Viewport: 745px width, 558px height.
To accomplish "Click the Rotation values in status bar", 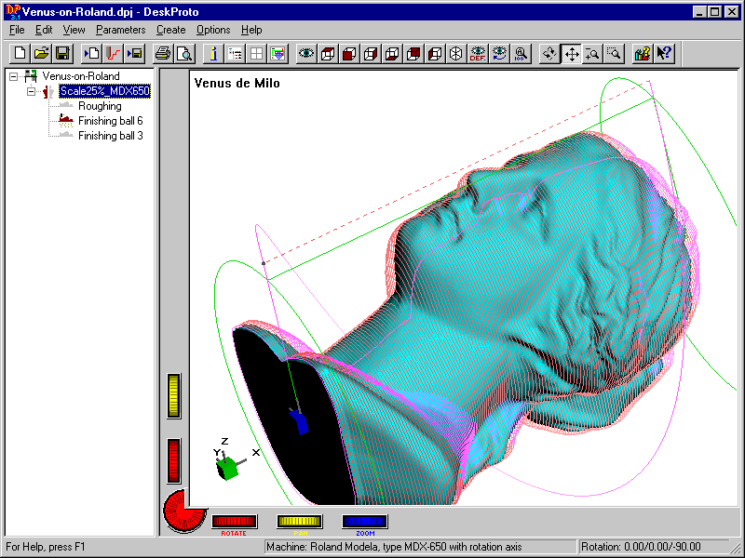I will click(x=641, y=547).
